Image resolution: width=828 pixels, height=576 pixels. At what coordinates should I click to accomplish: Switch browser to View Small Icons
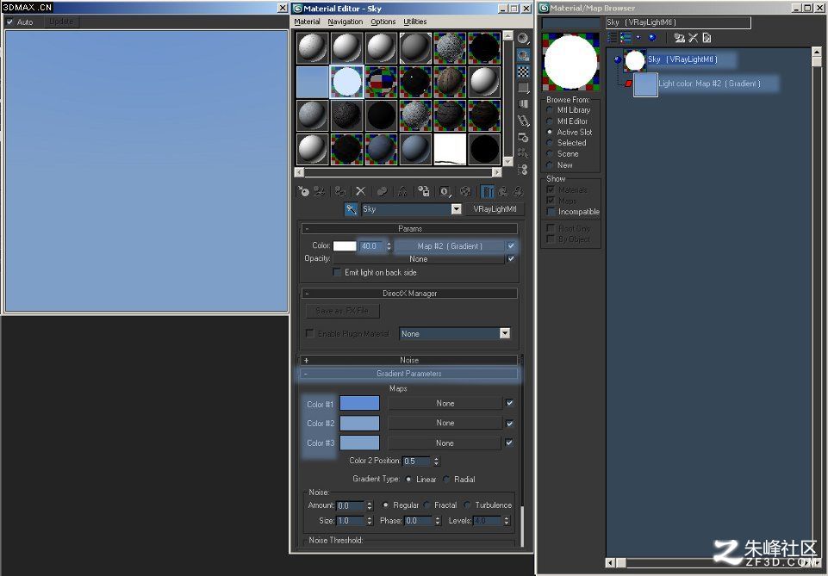[639, 38]
